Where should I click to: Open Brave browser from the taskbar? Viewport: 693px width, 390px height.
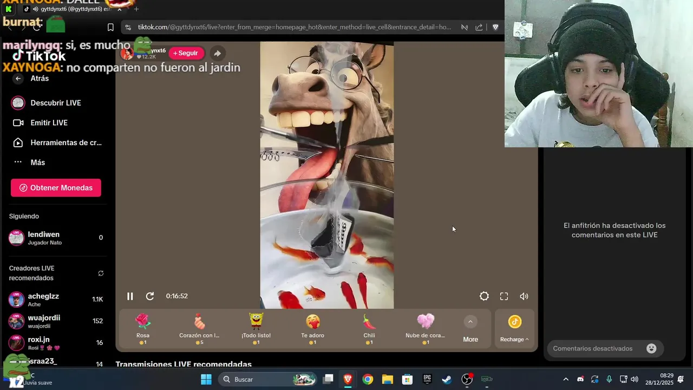click(x=348, y=379)
